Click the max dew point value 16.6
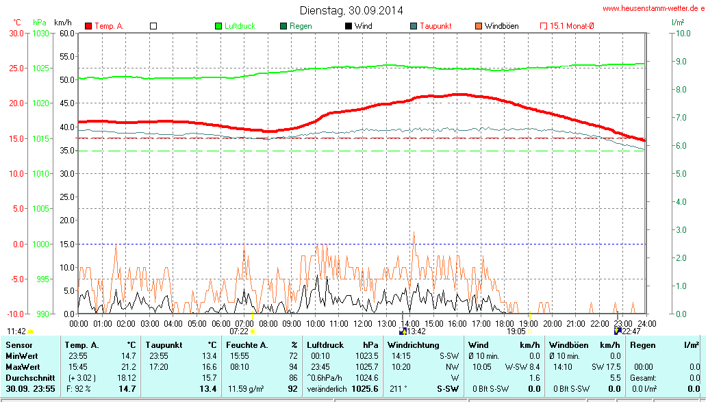 (x=209, y=367)
